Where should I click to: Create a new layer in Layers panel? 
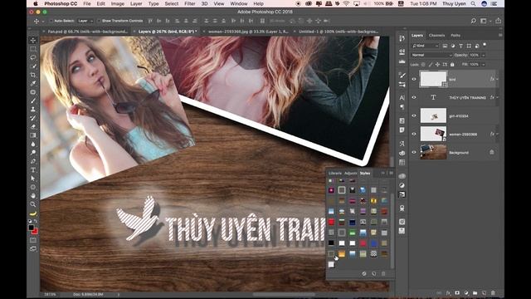click(x=484, y=293)
